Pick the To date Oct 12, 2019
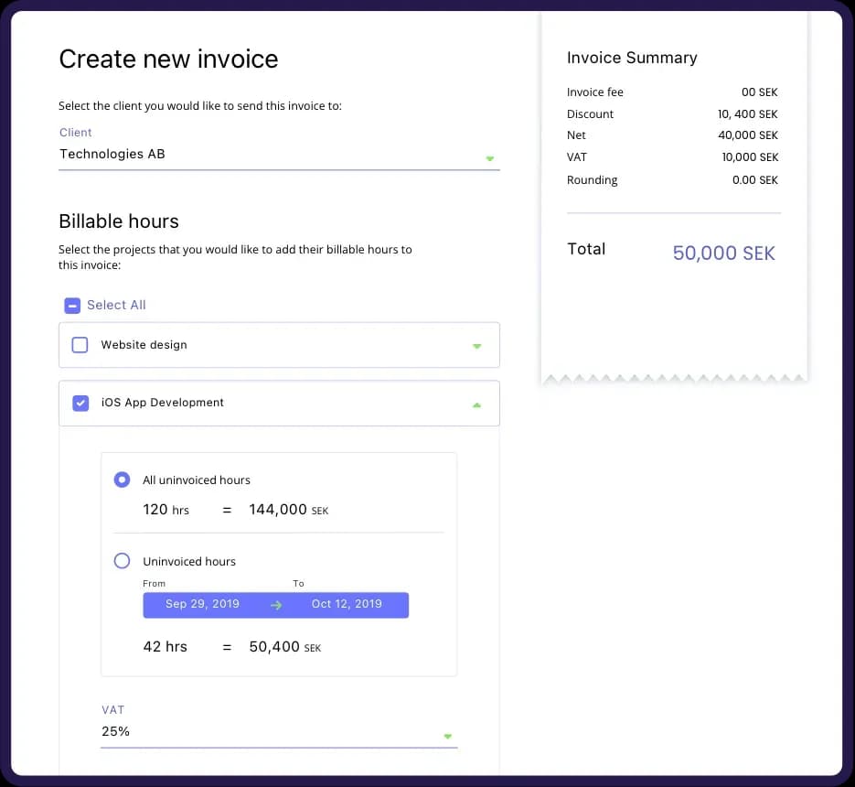This screenshot has width=855, height=787. tap(347, 604)
